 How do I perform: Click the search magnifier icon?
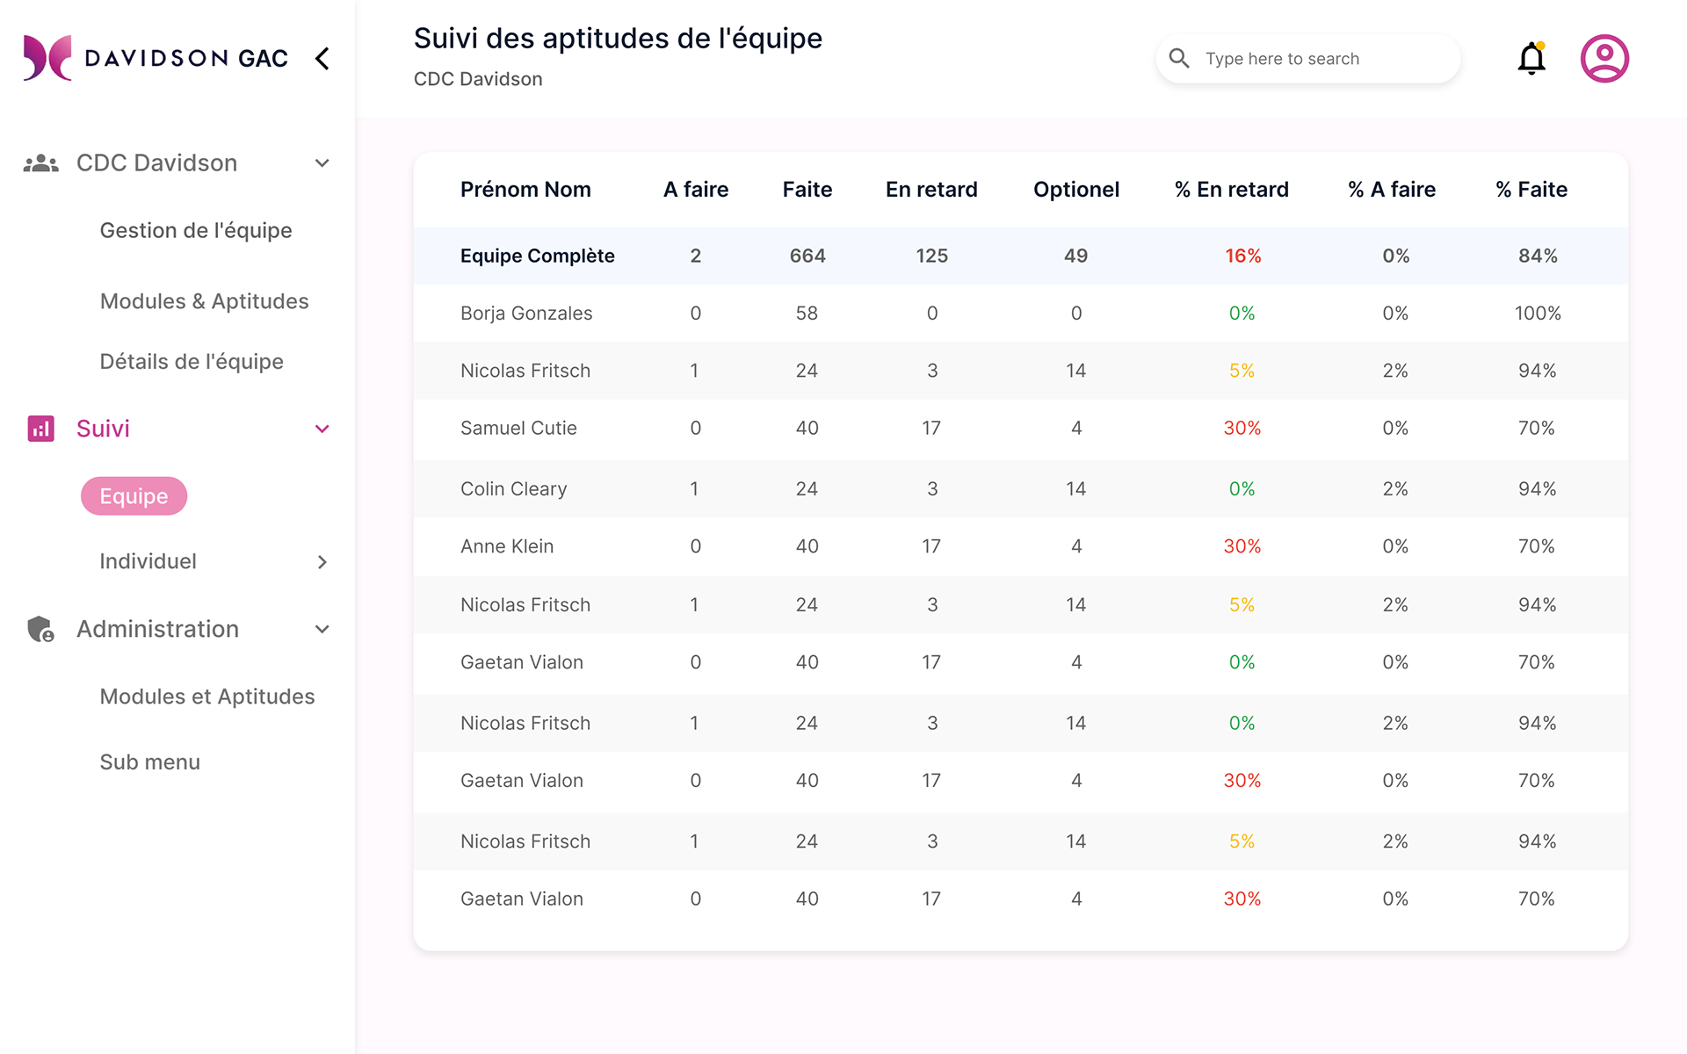pos(1179,59)
